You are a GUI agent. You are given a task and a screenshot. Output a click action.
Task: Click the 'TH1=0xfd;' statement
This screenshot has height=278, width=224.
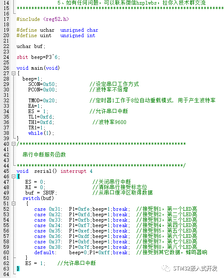[x=41, y=122]
